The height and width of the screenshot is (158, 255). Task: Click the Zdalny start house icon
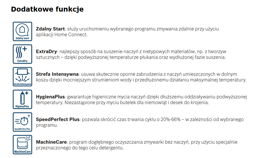tap(22, 31)
